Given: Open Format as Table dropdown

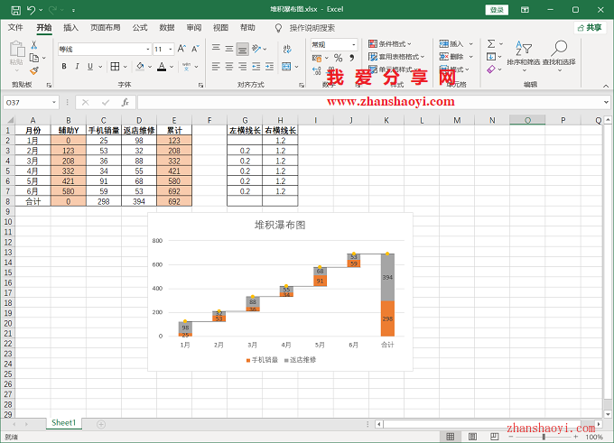Looking at the screenshot, I should point(396,57).
